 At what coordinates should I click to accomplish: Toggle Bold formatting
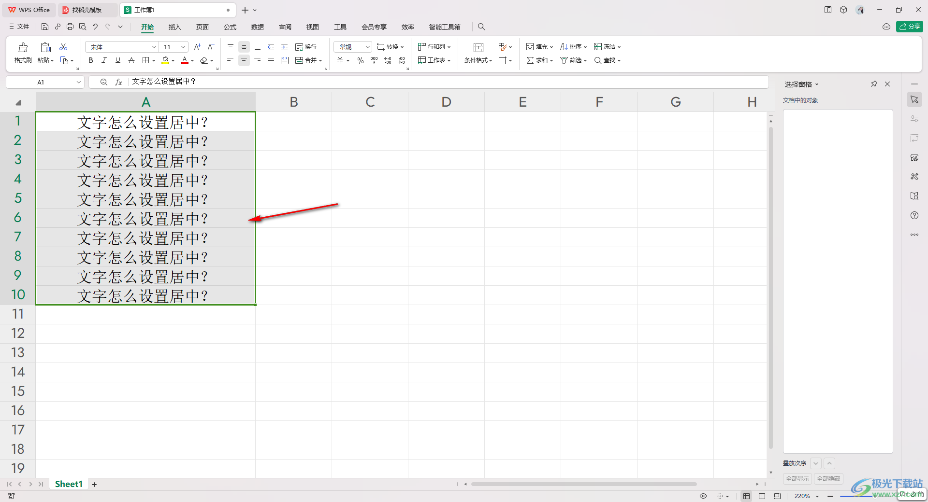[x=91, y=60]
